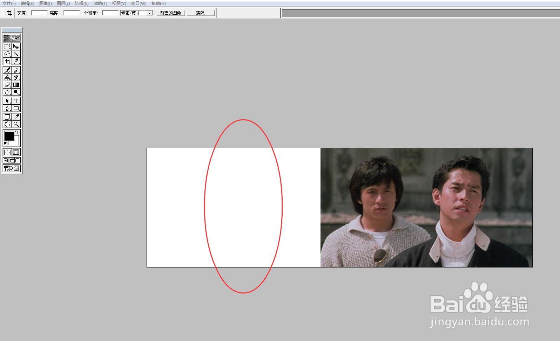Select the Gradient tool
The image size is (560, 341).
16,85
